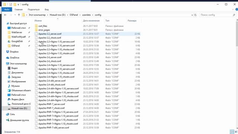Select Apache-2.2+Nginx-1.10_servera.conf file
The height and width of the screenshot is (134, 238).
(57, 42)
